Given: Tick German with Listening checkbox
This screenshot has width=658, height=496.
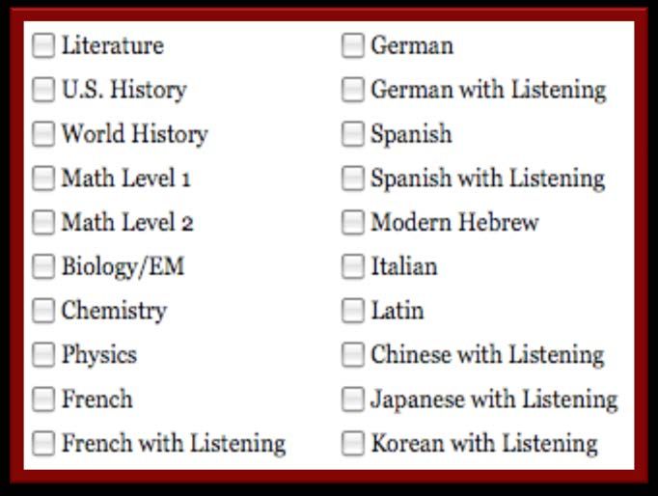Looking at the screenshot, I should pos(353,90).
